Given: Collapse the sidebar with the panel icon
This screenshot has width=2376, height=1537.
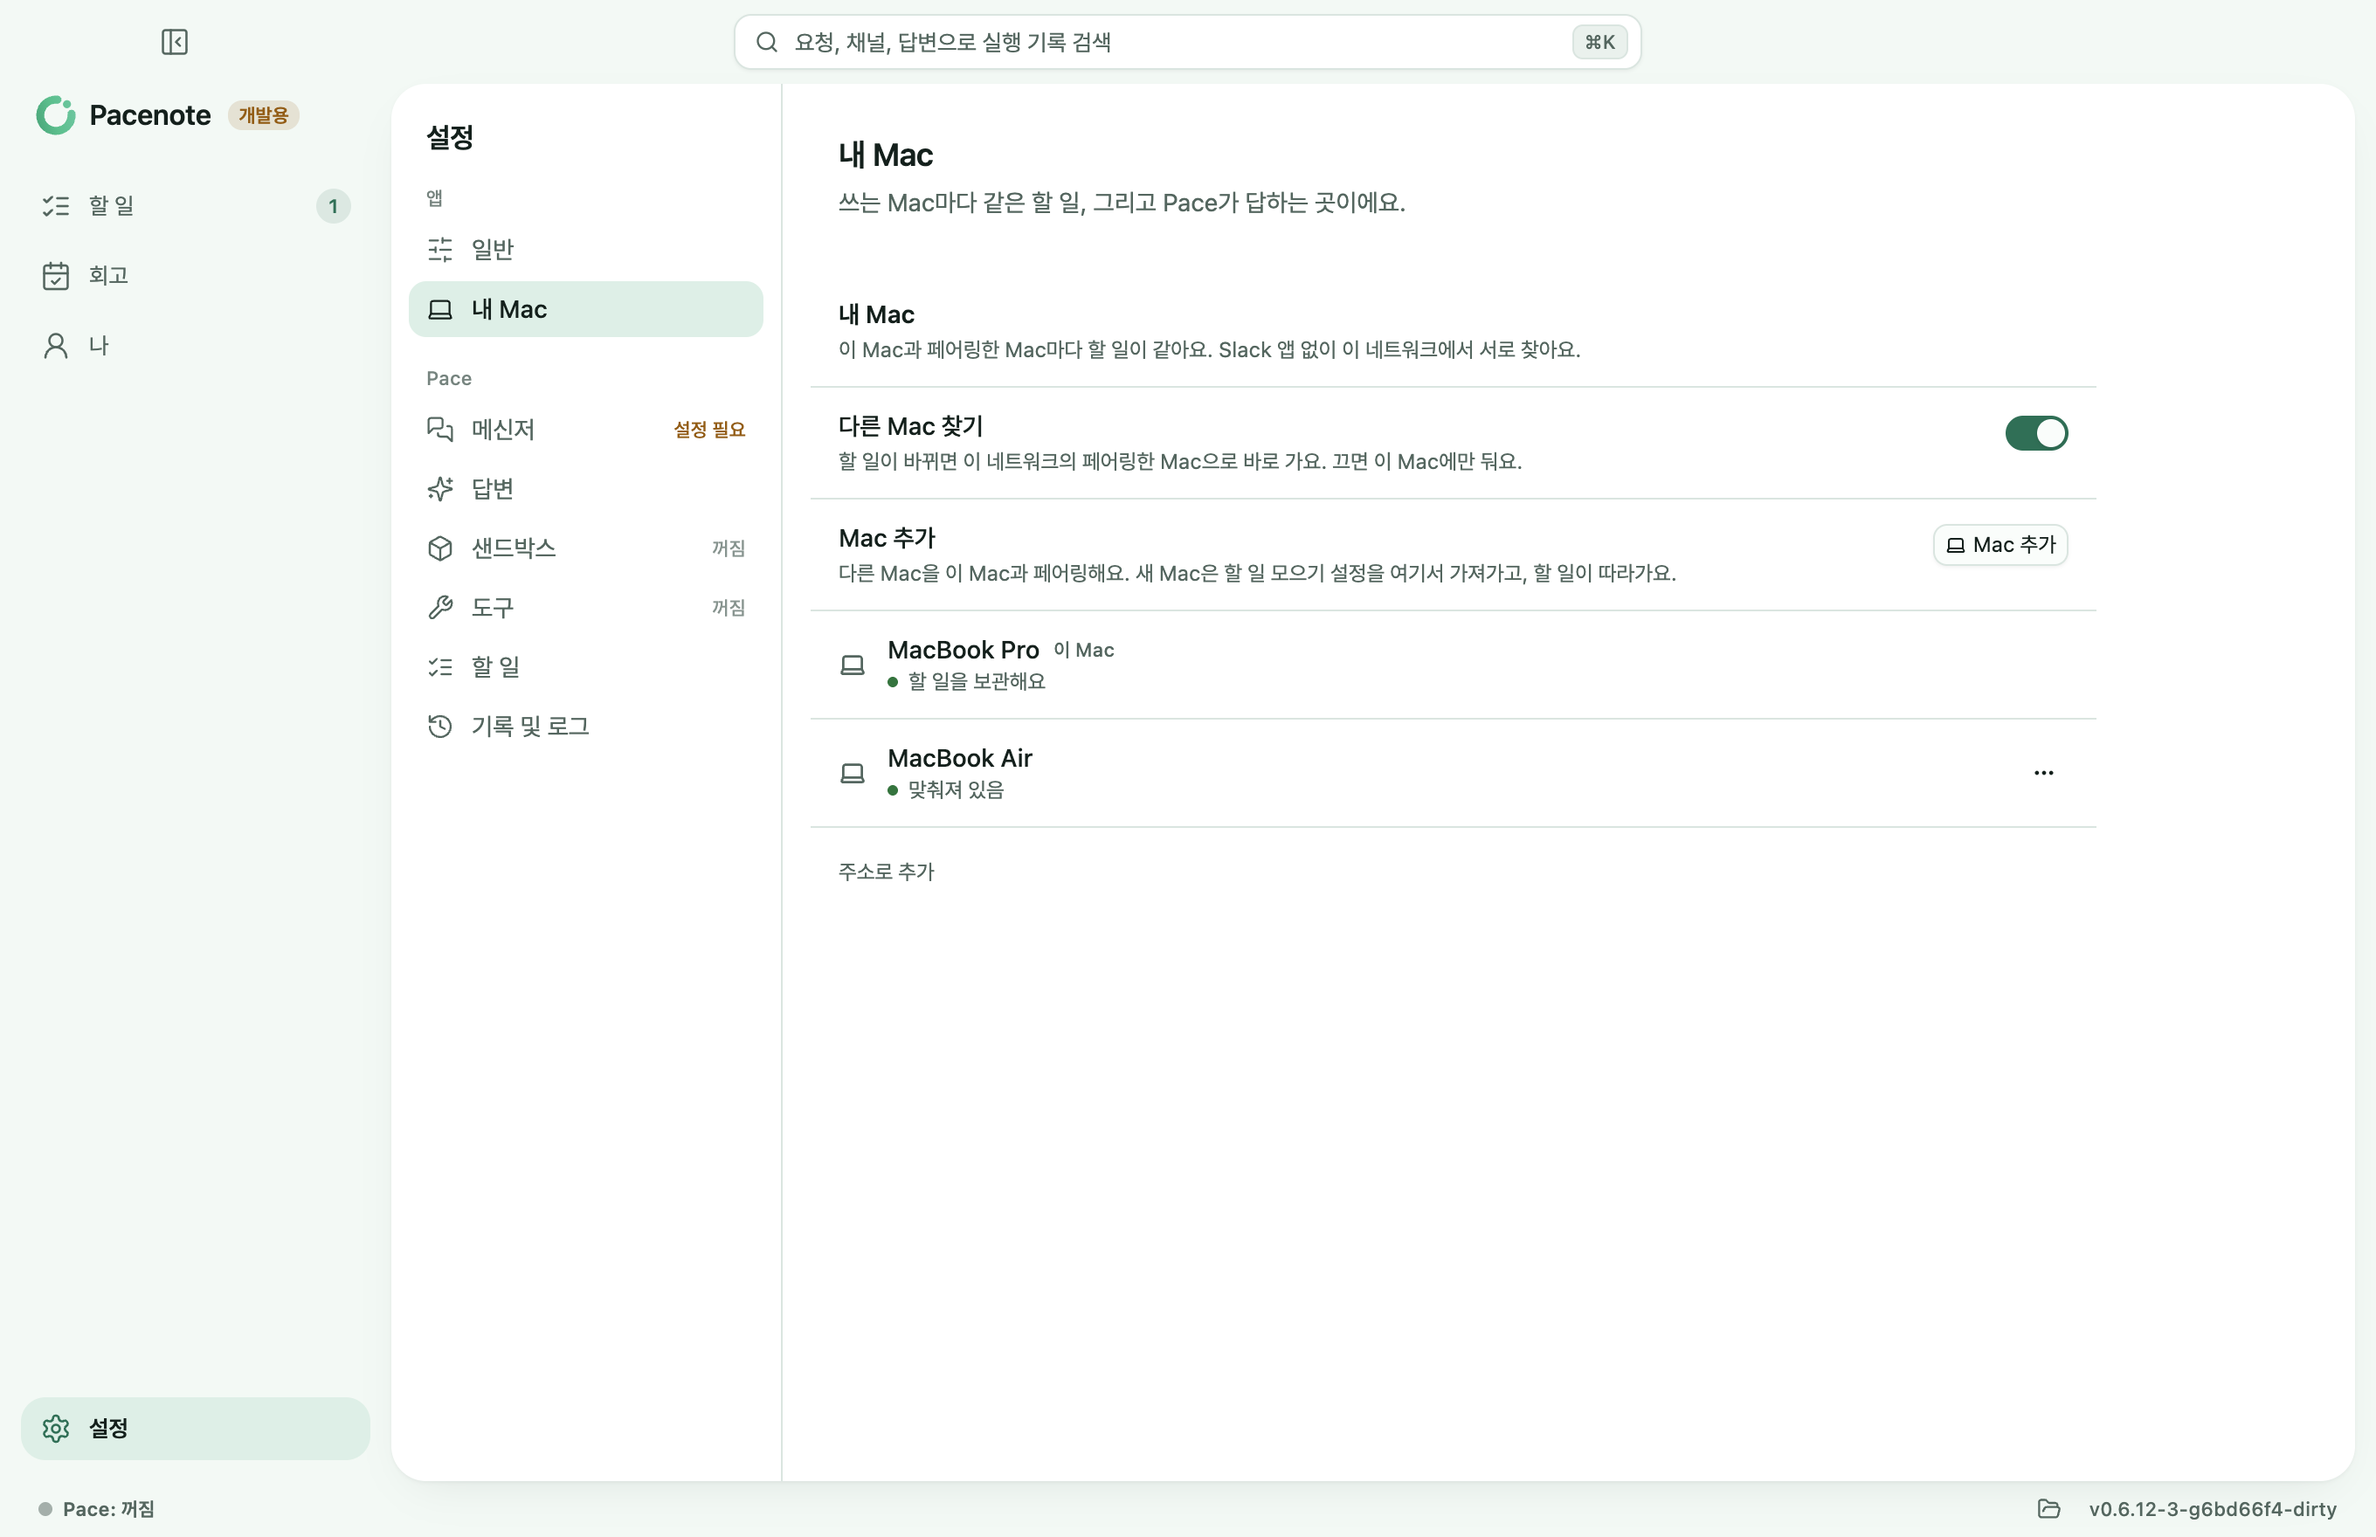Looking at the screenshot, I should (x=175, y=42).
